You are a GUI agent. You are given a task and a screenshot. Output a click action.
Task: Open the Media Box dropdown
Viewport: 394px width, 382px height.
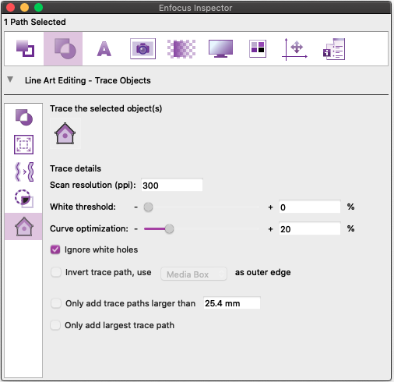[x=194, y=274]
